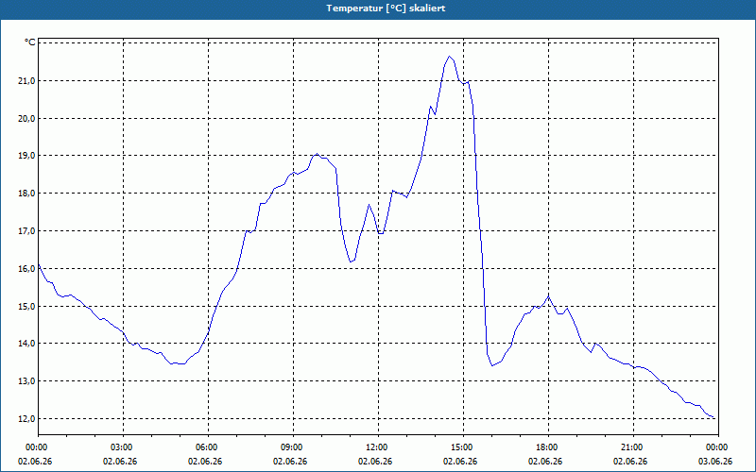Click the 12,0 y-axis label
The height and width of the screenshot is (472, 756).
(27, 419)
